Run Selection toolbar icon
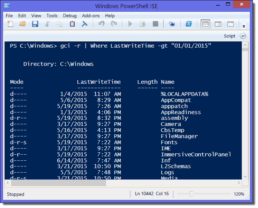258x208 pixels. click(143, 24)
